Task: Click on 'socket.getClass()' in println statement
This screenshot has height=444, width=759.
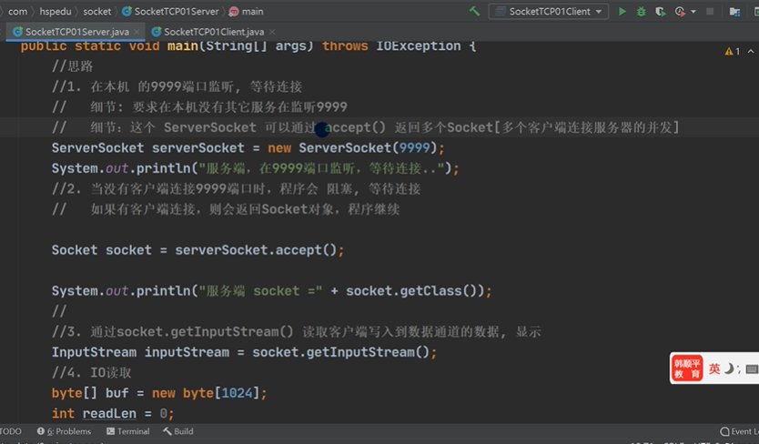Action: pos(414,290)
